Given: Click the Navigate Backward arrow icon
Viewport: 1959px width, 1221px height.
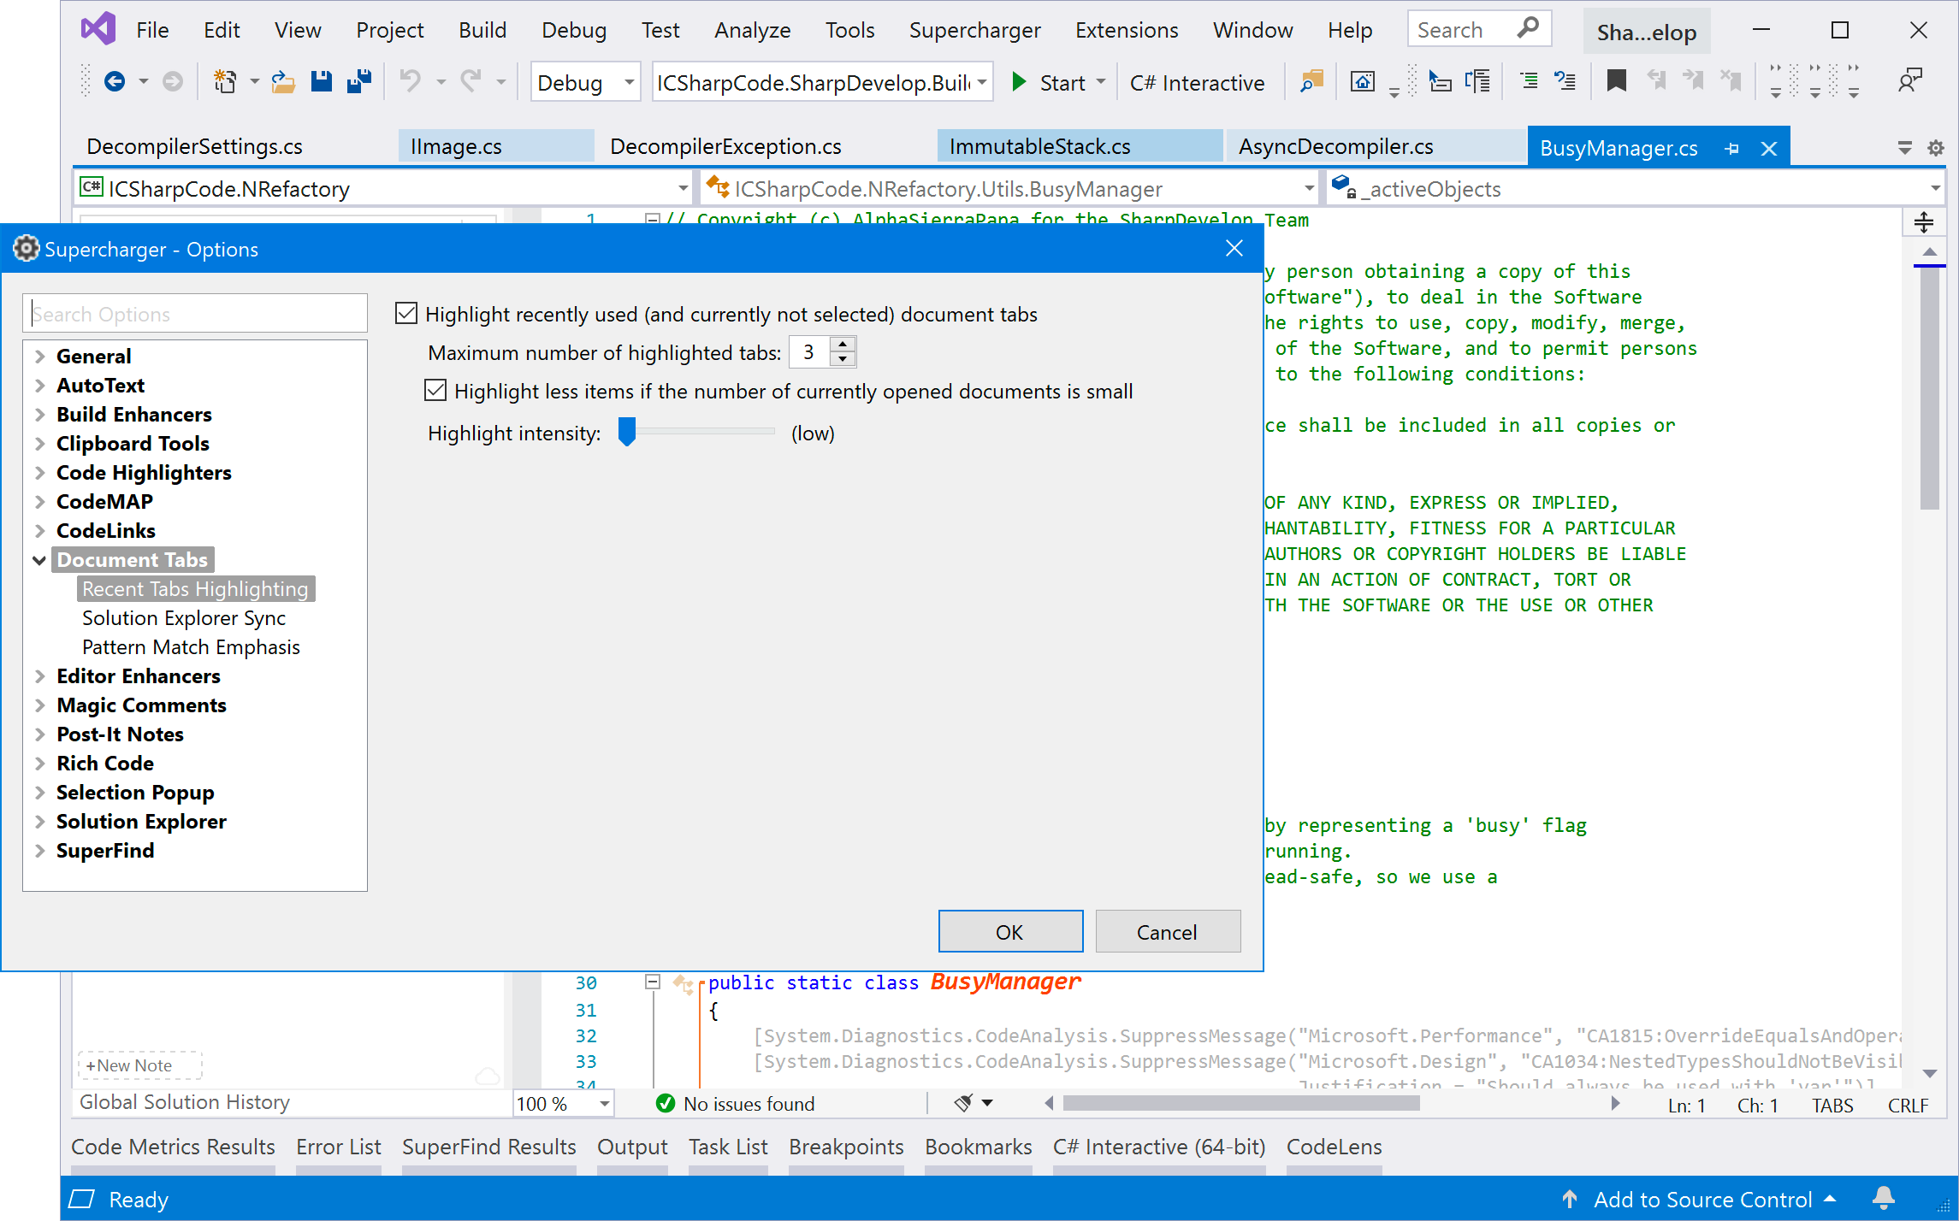Looking at the screenshot, I should [x=114, y=82].
